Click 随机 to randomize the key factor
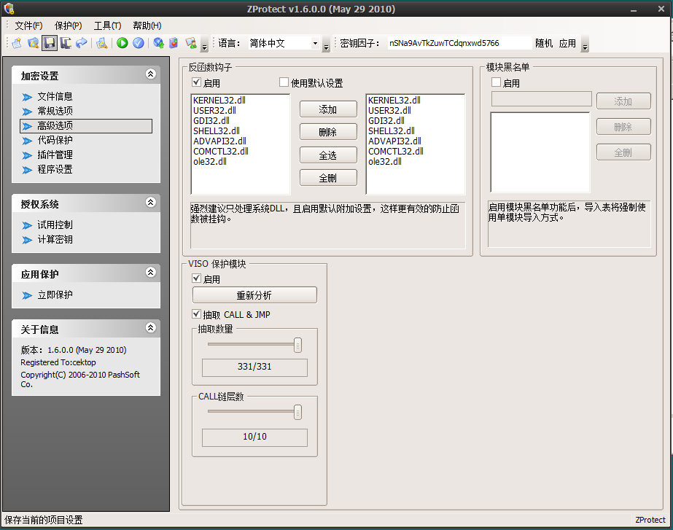This screenshot has width=673, height=530. click(545, 43)
